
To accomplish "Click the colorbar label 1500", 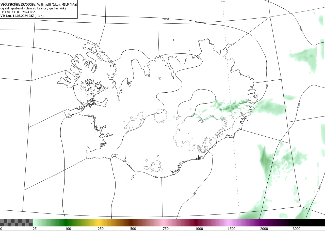I will pos(231,229).
